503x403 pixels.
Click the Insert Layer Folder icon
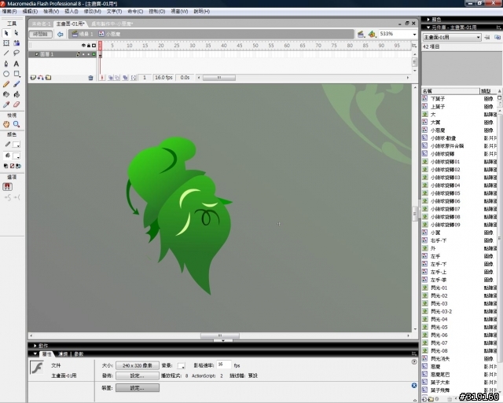point(48,78)
